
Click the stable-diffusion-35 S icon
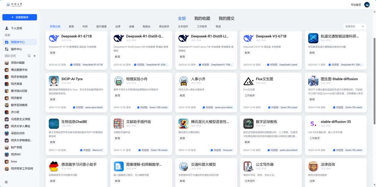click(x=313, y=124)
